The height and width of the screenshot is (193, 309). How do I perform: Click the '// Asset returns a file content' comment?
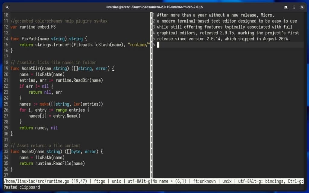45,145
